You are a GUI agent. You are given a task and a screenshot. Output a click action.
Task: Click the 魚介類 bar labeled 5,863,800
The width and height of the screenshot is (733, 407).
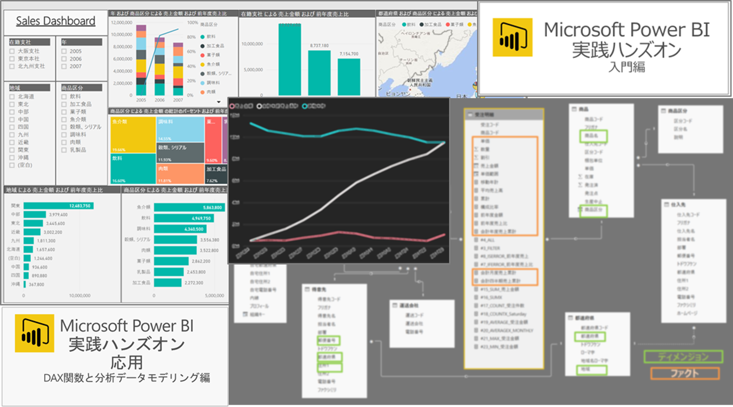pos(189,207)
